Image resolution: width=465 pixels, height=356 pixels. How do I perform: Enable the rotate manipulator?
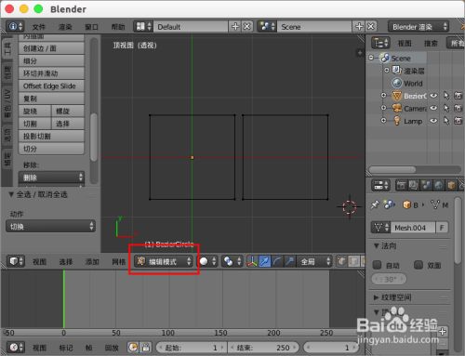pos(277,261)
